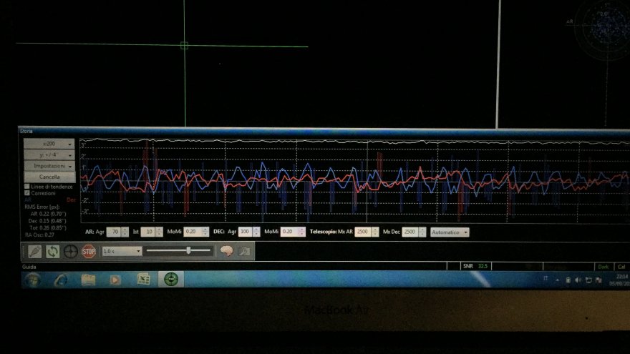The image size is (630, 354).
Task: Click the camera settings wrench icon
Action: (244, 251)
